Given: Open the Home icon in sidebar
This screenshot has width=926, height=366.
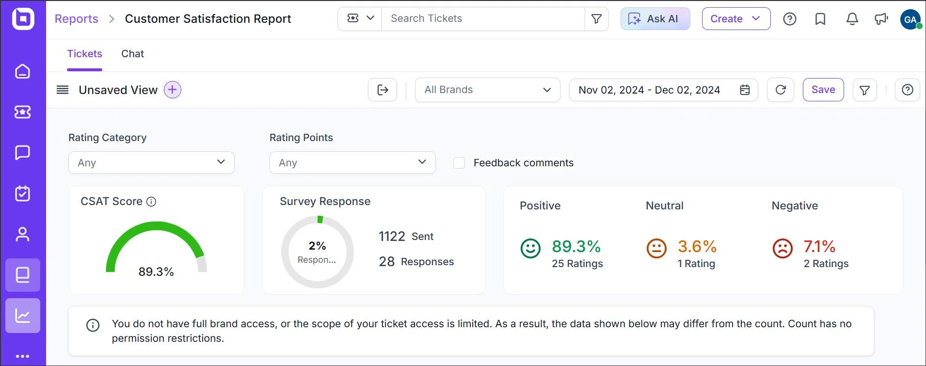Looking at the screenshot, I should click(x=23, y=71).
